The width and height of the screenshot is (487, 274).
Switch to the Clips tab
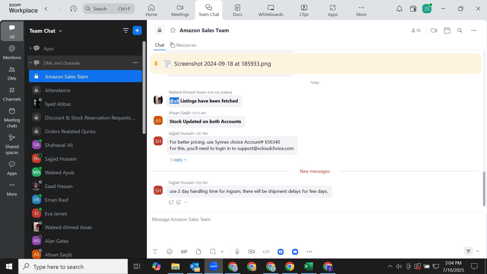pos(304,10)
